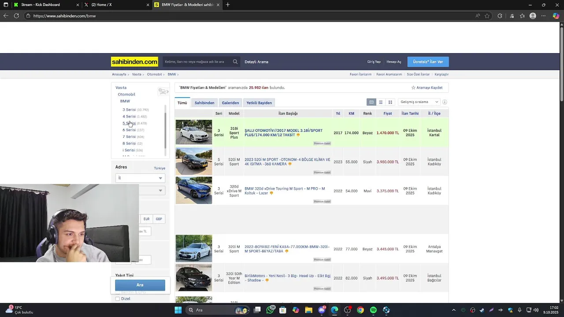Click Aramayı Kaydet save search
The height and width of the screenshot is (317, 564).
coord(427,88)
